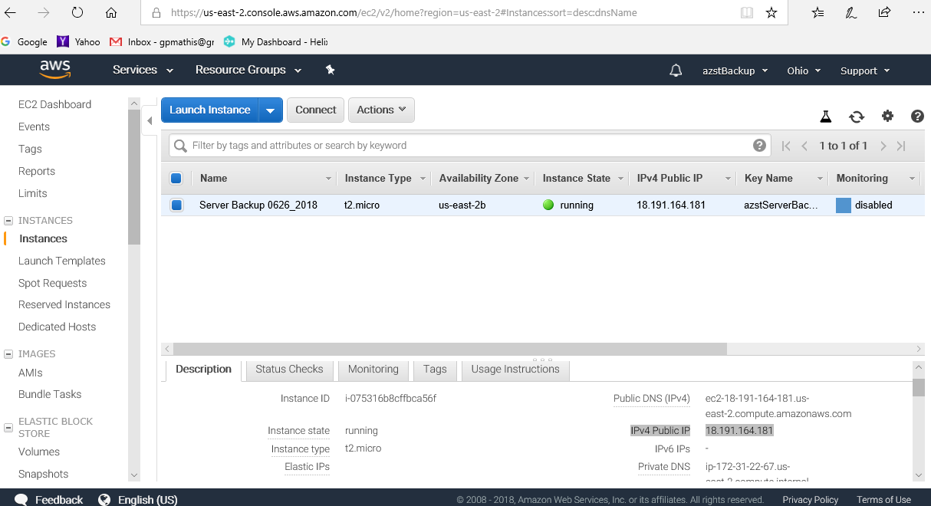Click the help question mark icon

point(917,117)
